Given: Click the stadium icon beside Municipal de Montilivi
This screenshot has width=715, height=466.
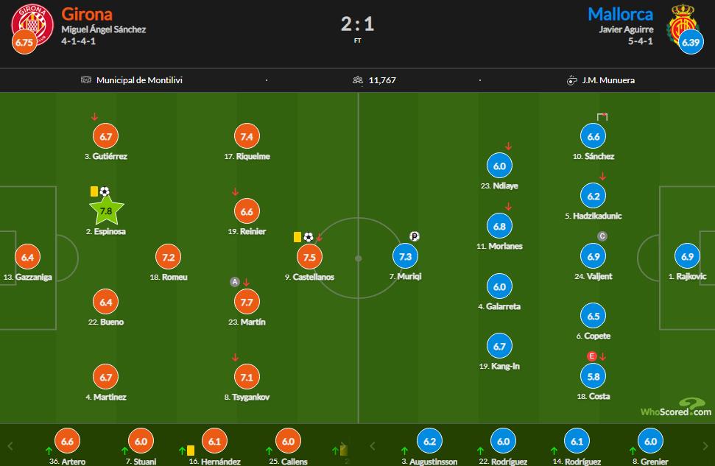Looking at the screenshot, I should click(85, 80).
